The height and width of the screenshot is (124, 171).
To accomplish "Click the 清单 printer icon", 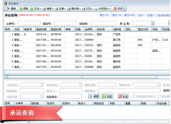I will pyautogui.click(x=44, y=9).
